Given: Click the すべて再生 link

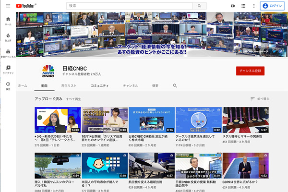Looking at the screenshot, I should [73, 99].
